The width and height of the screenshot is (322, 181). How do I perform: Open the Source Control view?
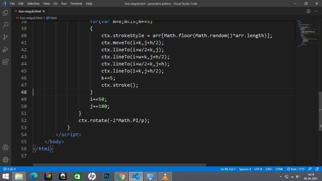tap(6, 37)
